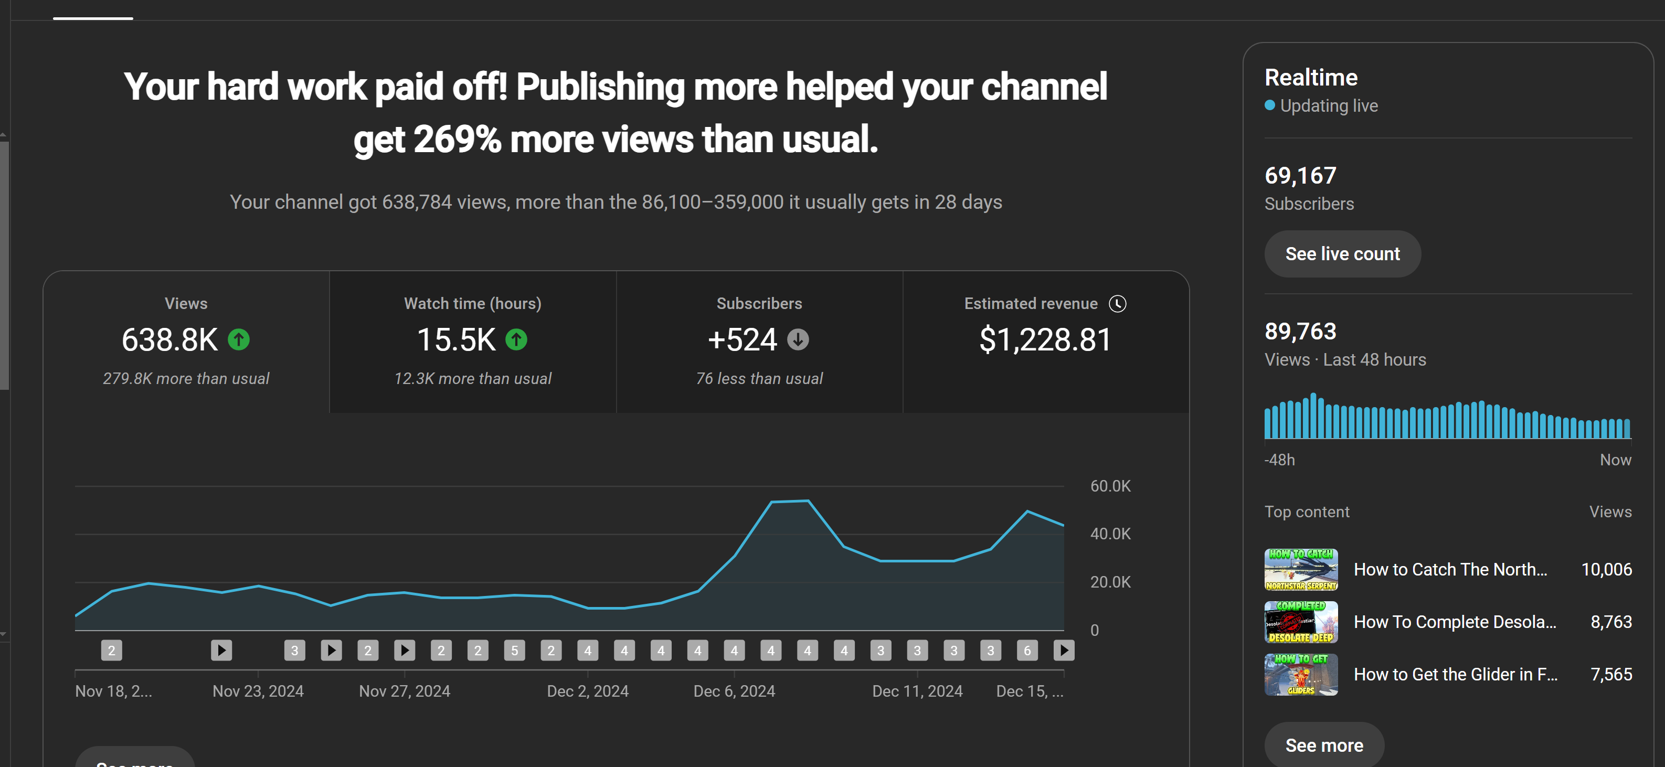The width and height of the screenshot is (1665, 767).
Task: Open How To Complete Desolate Deep video title
Action: (x=1454, y=622)
